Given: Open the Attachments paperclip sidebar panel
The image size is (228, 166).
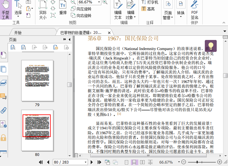Looking at the screenshot, I should click(3, 110).
